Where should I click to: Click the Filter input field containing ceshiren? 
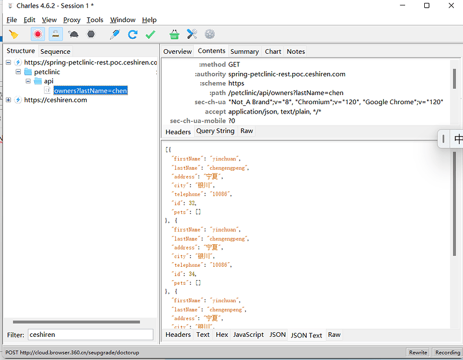pyautogui.click(x=91, y=335)
